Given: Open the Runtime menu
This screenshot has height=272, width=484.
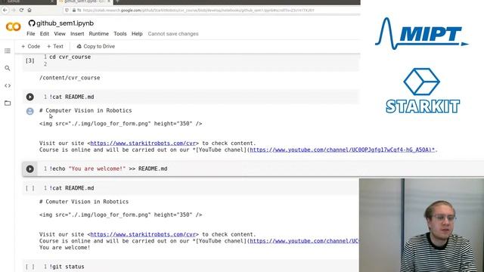Looking at the screenshot, I should (99, 34).
